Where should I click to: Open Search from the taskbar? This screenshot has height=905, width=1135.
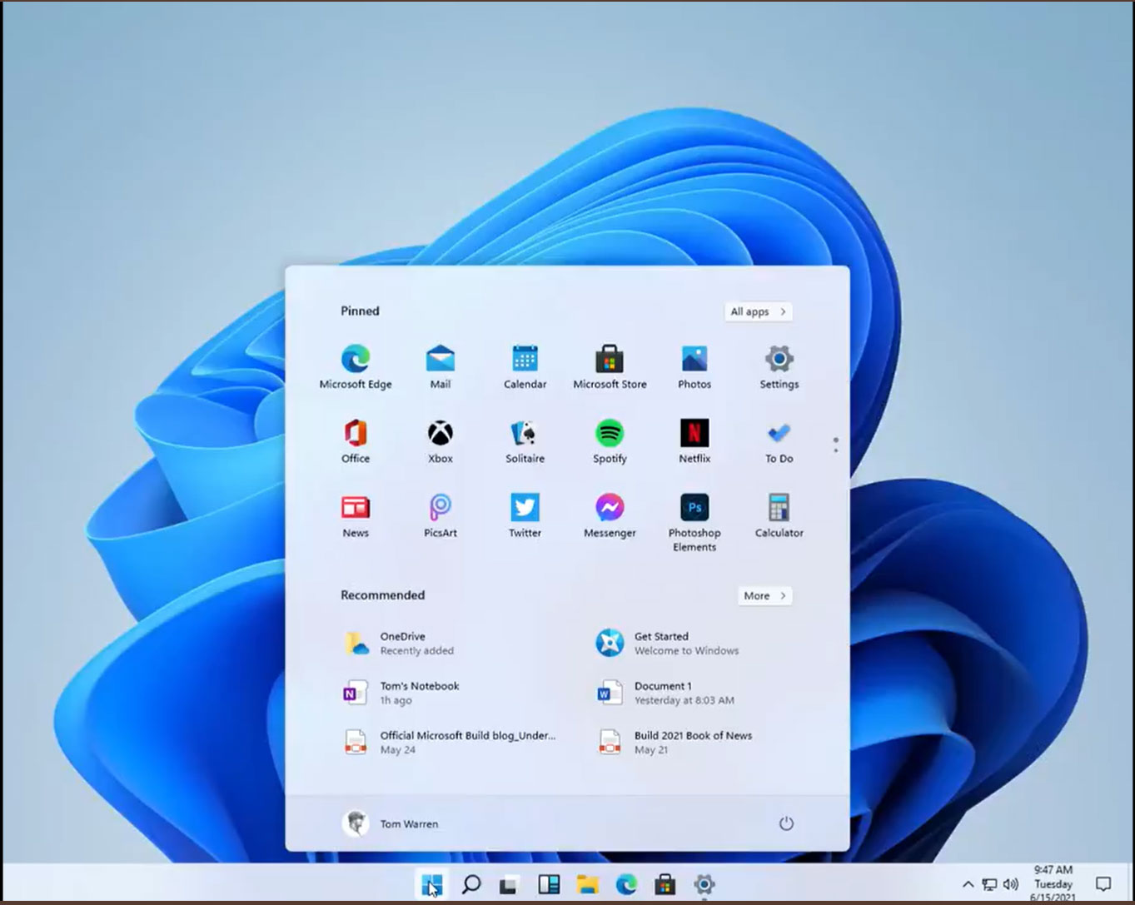[x=470, y=884]
